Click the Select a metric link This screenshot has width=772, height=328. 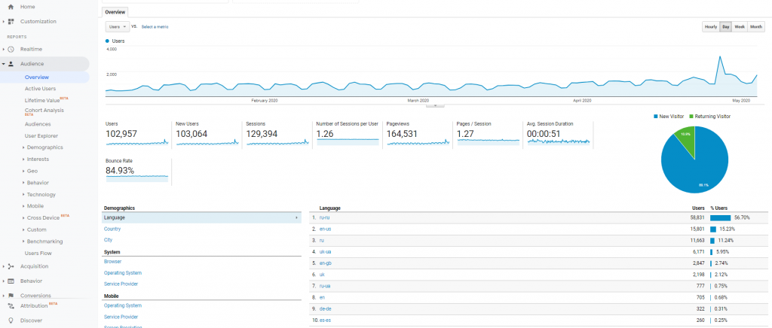click(x=155, y=26)
